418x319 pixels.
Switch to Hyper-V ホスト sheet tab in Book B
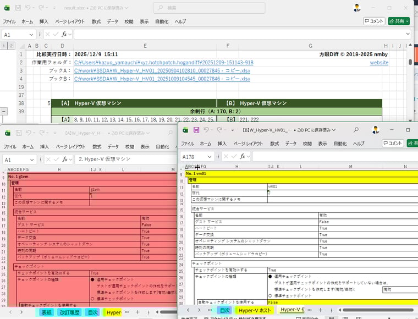[x=255, y=310]
